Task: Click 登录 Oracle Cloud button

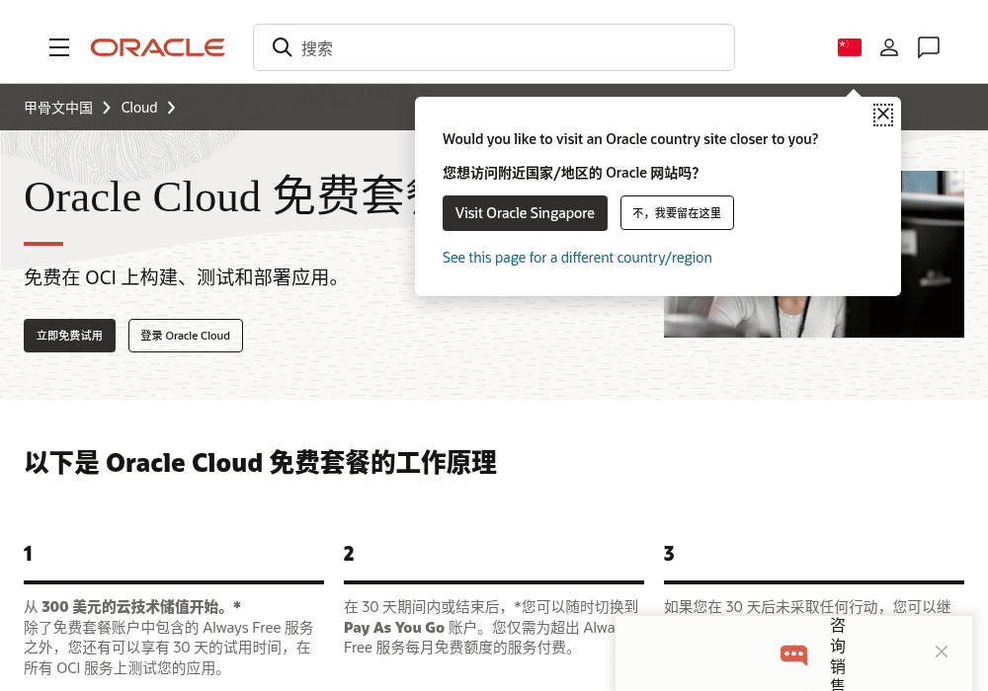Action: (x=186, y=336)
